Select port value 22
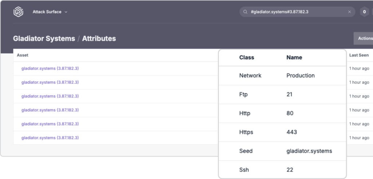The width and height of the screenshot is (373, 179). [290, 170]
